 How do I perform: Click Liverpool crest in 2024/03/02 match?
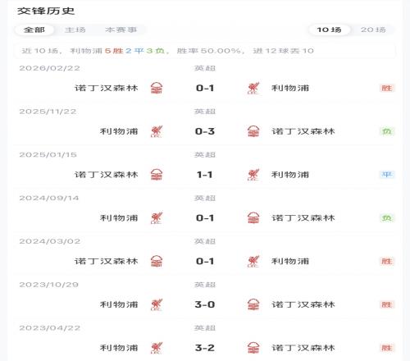click(253, 261)
